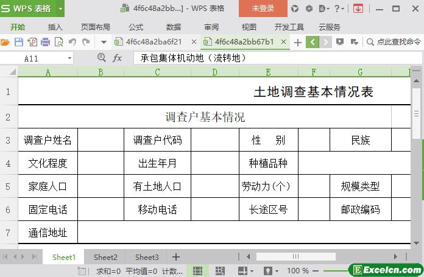Open the eye protection mode dropdown
Viewport: 424px width, 277px height.
point(277,271)
